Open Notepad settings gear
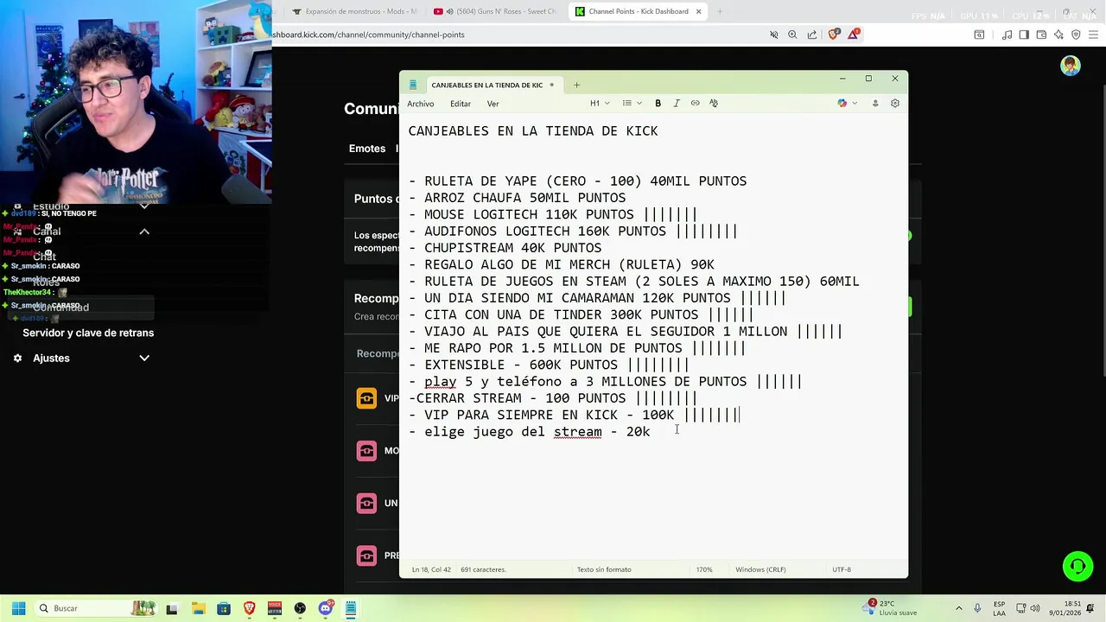This screenshot has height=622, width=1106. click(x=895, y=103)
